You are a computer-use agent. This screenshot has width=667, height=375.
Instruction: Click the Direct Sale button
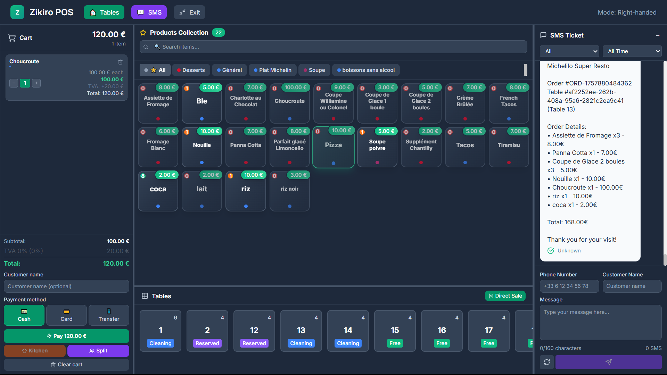(505, 296)
